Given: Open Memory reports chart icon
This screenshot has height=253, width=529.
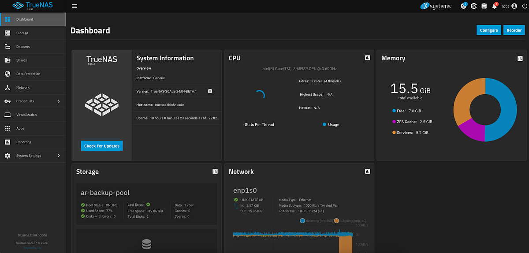Looking at the screenshot, I should pos(520,59).
